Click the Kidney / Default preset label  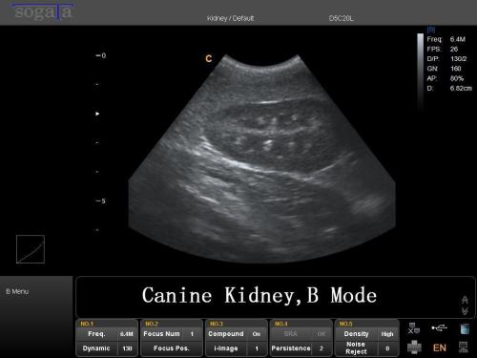click(230, 18)
